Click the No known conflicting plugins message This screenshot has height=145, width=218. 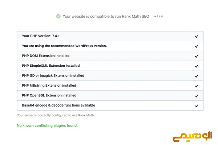47,125
